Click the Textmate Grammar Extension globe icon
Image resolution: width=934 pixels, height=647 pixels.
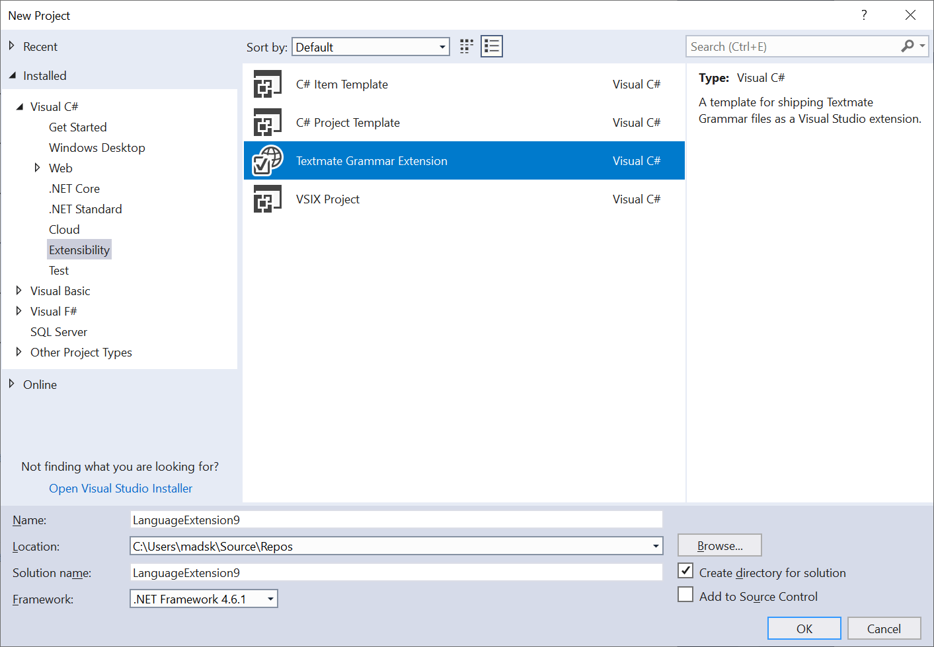[x=268, y=160]
